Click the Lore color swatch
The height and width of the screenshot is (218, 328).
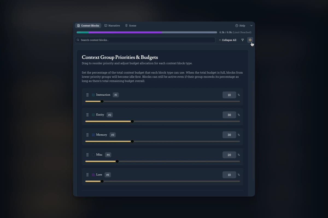point(93,175)
